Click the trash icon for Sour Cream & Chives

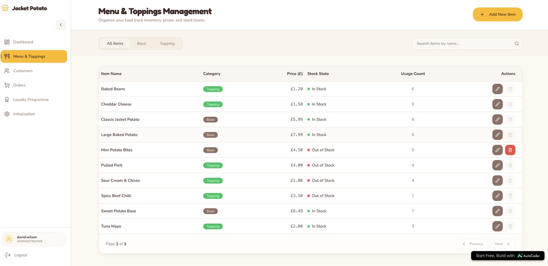[510, 180]
